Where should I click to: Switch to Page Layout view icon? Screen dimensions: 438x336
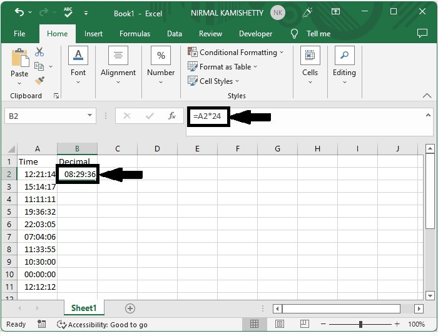point(279,324)
